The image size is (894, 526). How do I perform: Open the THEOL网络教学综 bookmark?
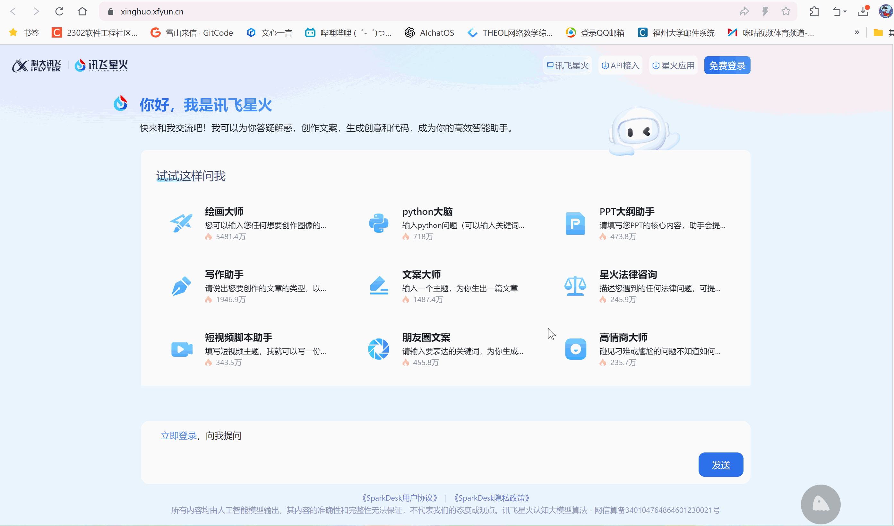pyautogui.click(x=510, y=33)
